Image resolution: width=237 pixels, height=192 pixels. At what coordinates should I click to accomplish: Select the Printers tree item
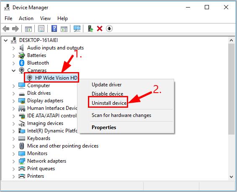coord(36,176)
